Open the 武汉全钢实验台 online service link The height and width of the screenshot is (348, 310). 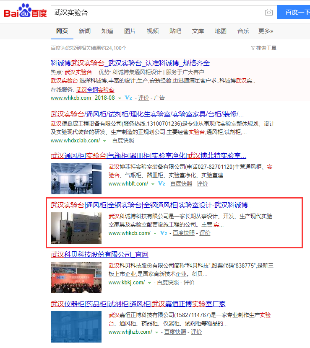(x=95, y=90)
